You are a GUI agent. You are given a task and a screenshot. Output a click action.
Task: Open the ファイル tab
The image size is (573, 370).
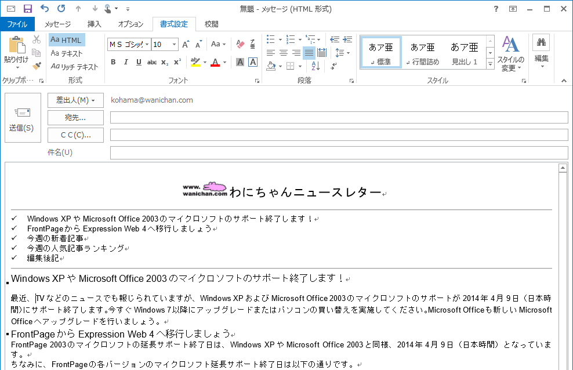pos(17,24)
